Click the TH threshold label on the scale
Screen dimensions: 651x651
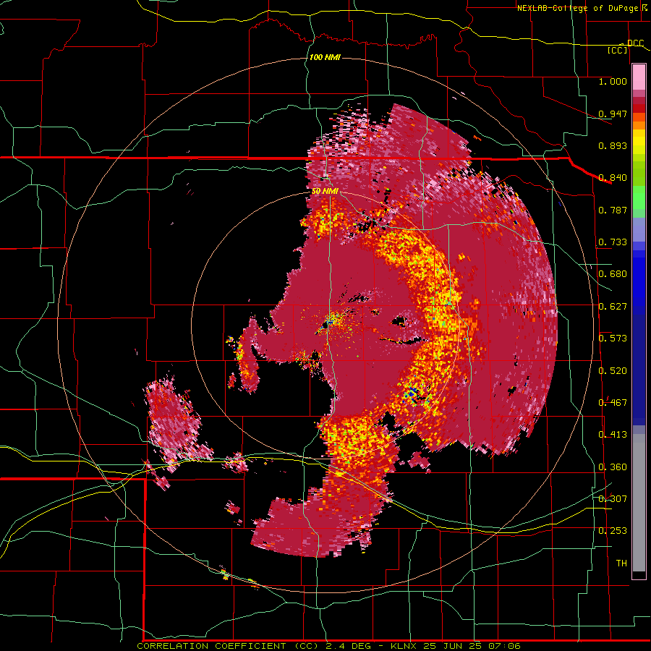pos(621,563)
